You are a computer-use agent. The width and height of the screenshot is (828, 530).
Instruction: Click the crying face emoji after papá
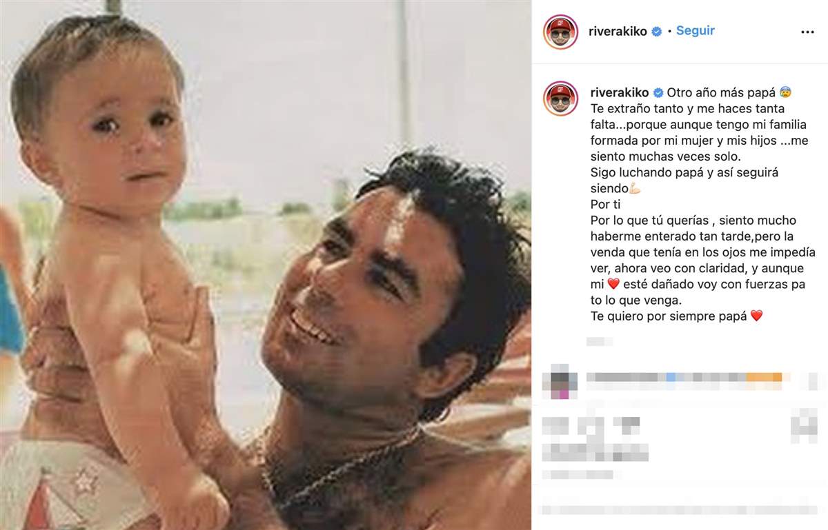(x=785, y=92)
